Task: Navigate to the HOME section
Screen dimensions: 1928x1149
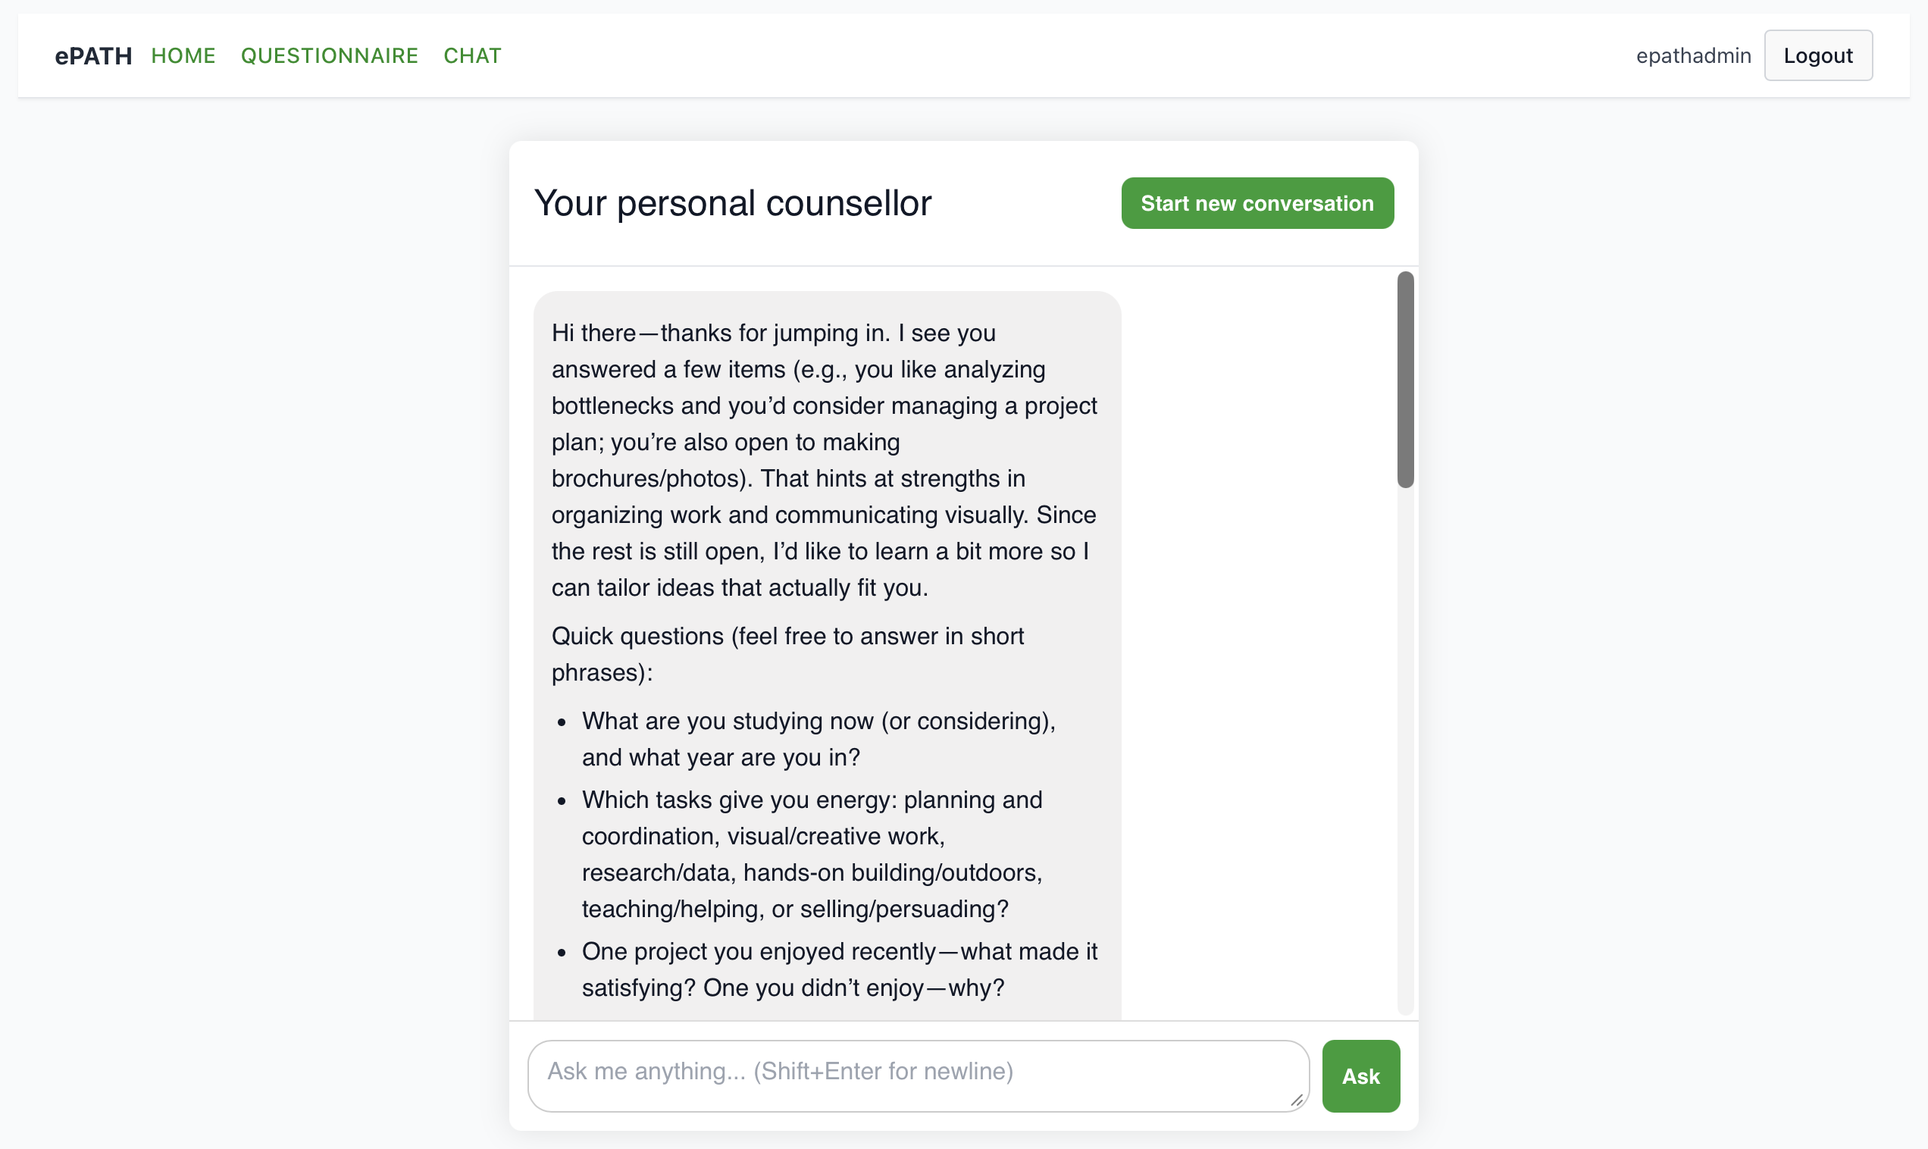Action: point(183,55)
